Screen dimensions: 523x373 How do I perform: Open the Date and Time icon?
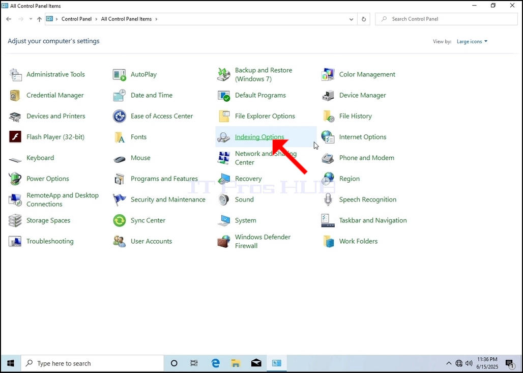(120, 96)
